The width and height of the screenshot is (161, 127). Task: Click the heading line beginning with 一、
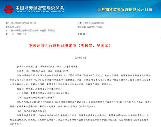pos(43,93)
